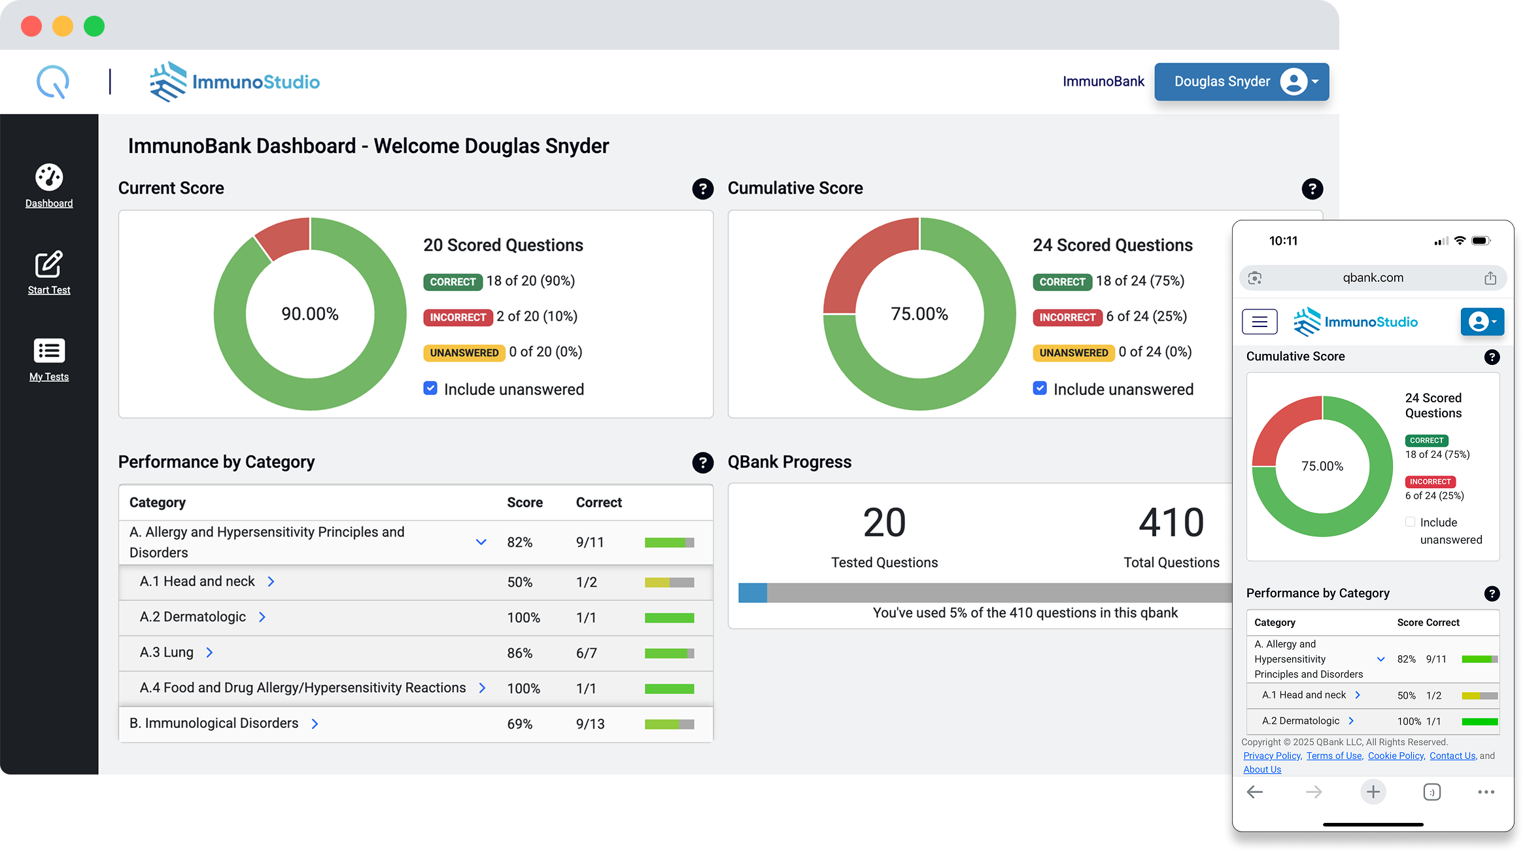Click the desktop 75.00% Cumulative Score donut
Viewport: 1525px width, 853px height.
tap(919, 314)
